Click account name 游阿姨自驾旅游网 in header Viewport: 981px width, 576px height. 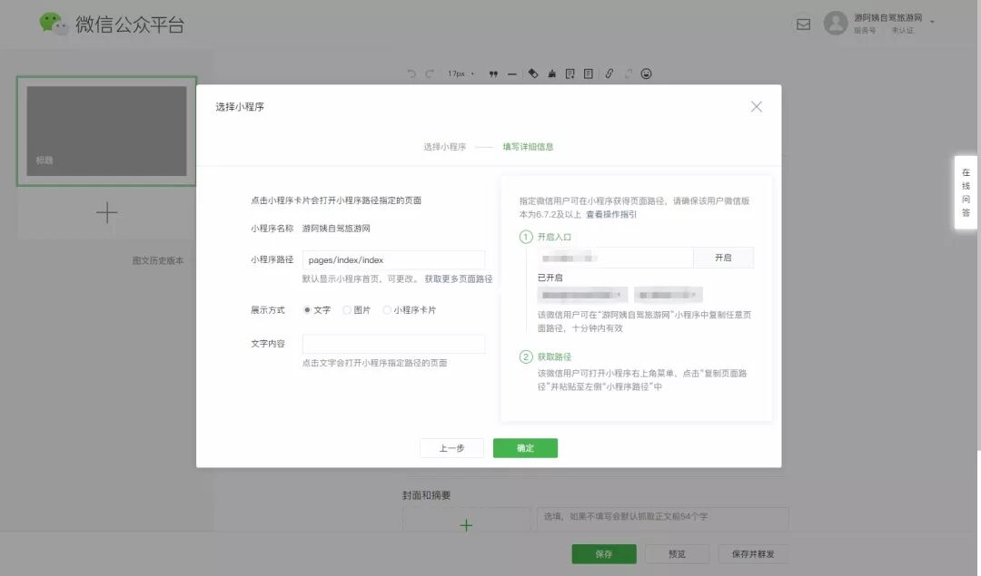[887, 17]
